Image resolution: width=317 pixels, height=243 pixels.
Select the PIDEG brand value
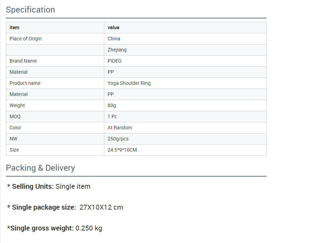pos(115,61)
